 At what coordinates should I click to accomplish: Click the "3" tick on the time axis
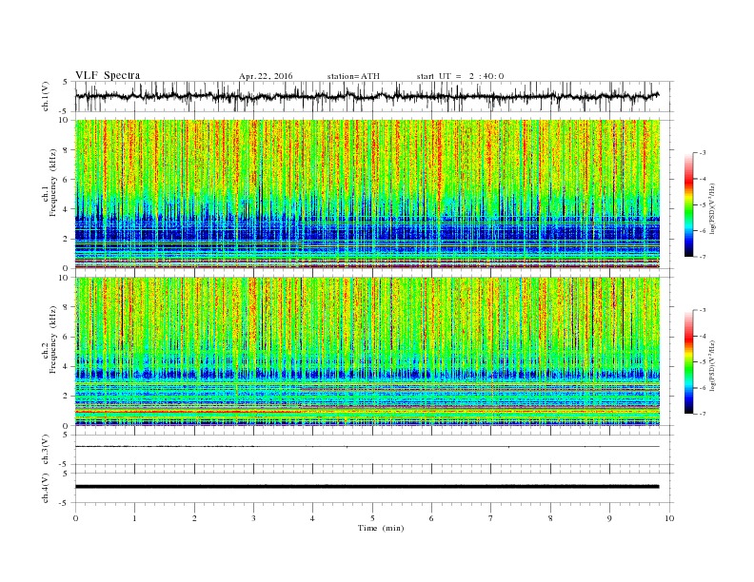click(x=253, y=518)
